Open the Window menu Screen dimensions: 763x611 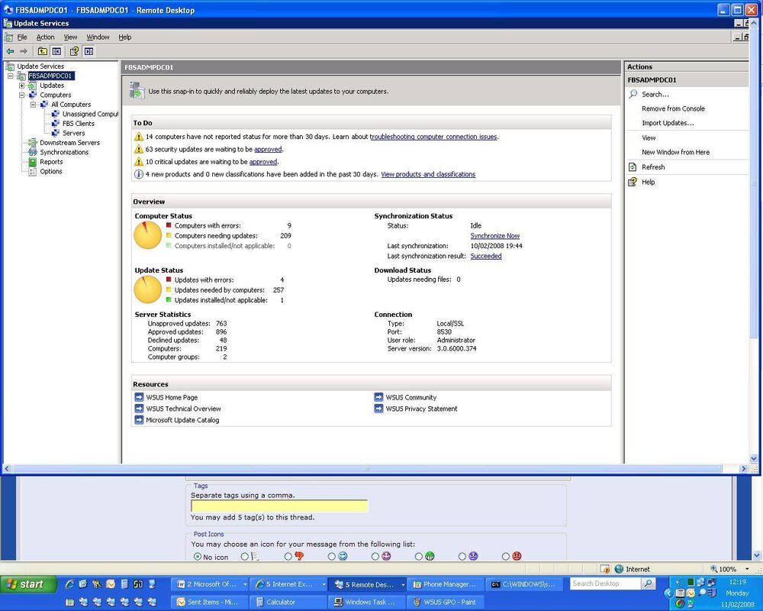pyautogui.click(x=98, y=37)
